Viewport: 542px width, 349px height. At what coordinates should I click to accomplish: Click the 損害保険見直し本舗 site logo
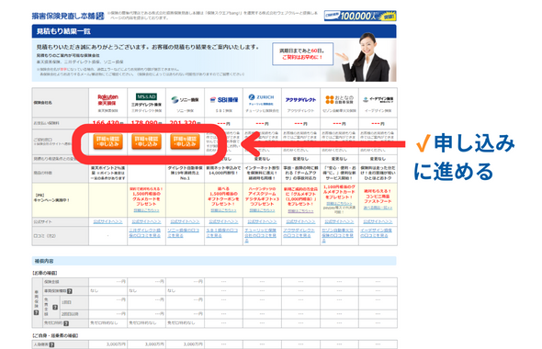coord(68,16)
